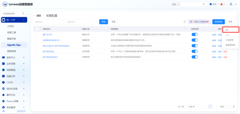The width and height of the screenshot is (240, 114).
Task: Click the Perseus采集 diamond icon
Action: point(3,101)
